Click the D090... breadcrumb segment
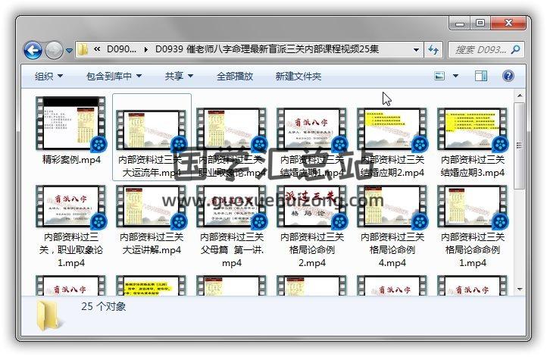This screenshot has width=547, height=357. click(121, 49)
